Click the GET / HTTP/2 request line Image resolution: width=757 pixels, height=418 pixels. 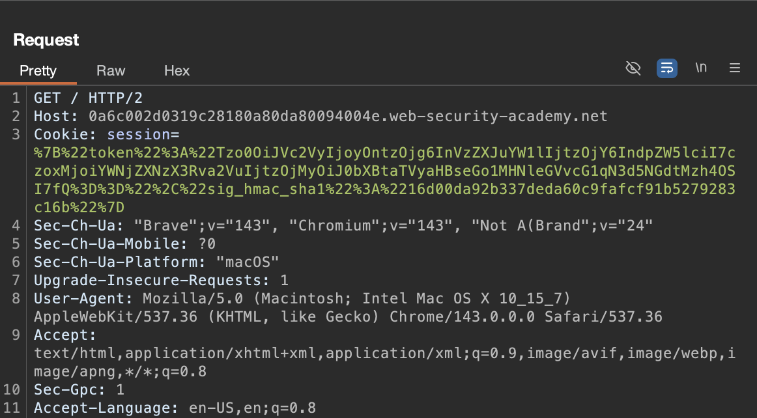point(88,98)
